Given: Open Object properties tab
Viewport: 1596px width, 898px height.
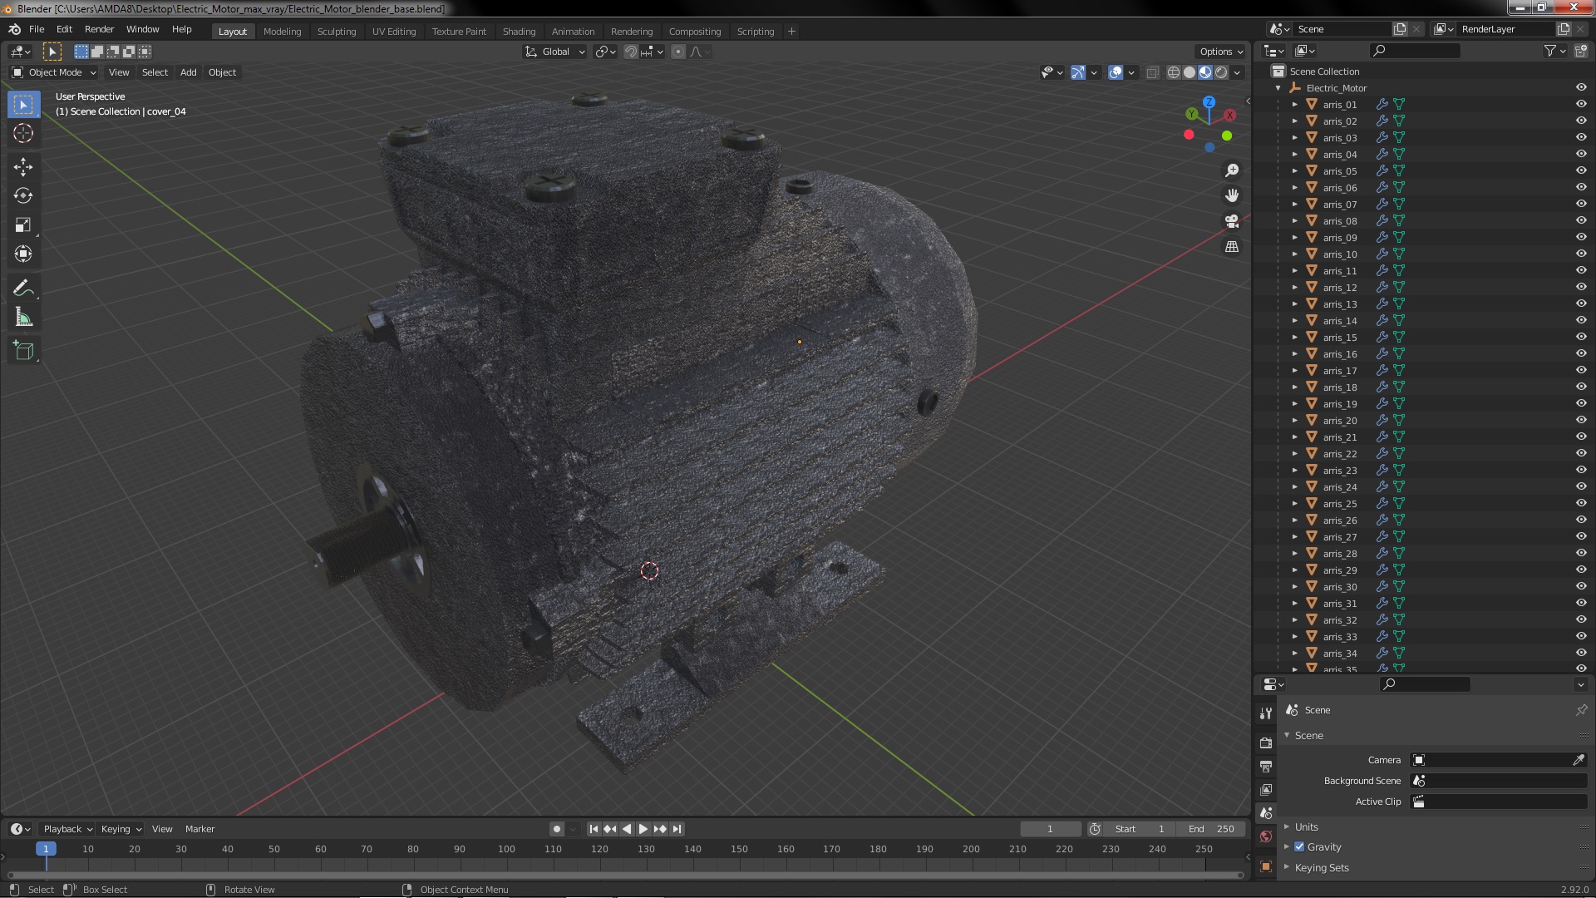Looking at the screenshot, I should [x=1266, y=866].
